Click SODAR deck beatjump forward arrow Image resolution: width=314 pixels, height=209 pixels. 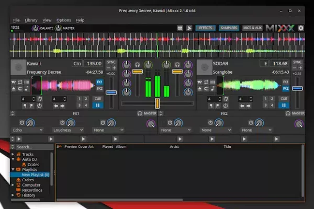tap(249, 106)
